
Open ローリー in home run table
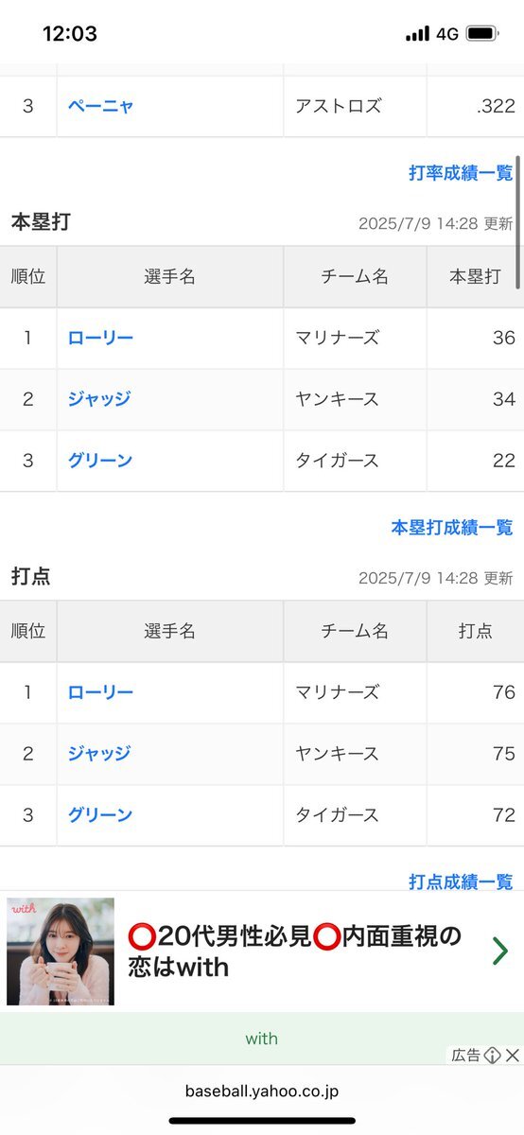[100, 338]
